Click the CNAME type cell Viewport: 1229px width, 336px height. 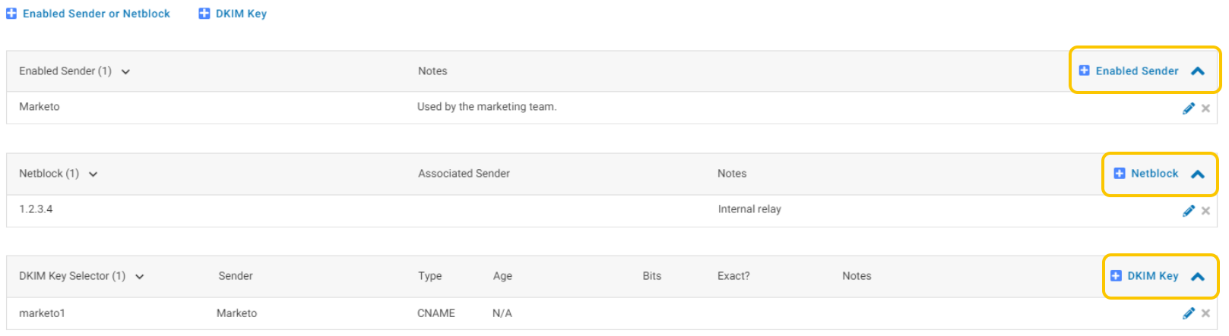(436, 313)
